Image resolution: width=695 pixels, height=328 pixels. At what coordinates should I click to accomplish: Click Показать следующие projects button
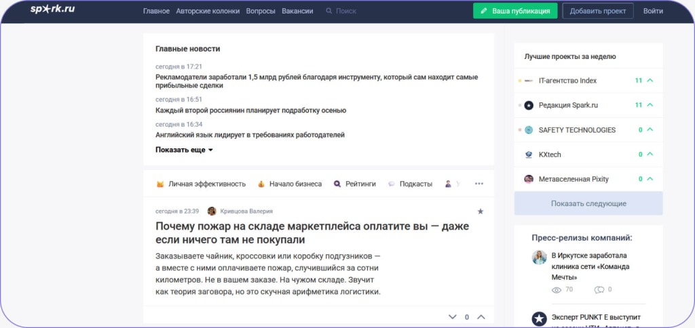coord(588,203)
